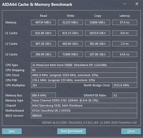This screenshot has width=143, height=138.
Task: Click the Save button
Action: [12, 131]
